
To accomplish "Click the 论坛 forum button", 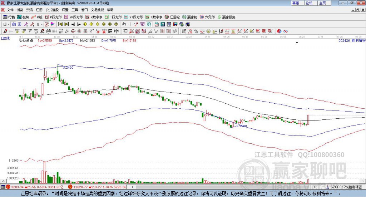I will click(311, 3).
